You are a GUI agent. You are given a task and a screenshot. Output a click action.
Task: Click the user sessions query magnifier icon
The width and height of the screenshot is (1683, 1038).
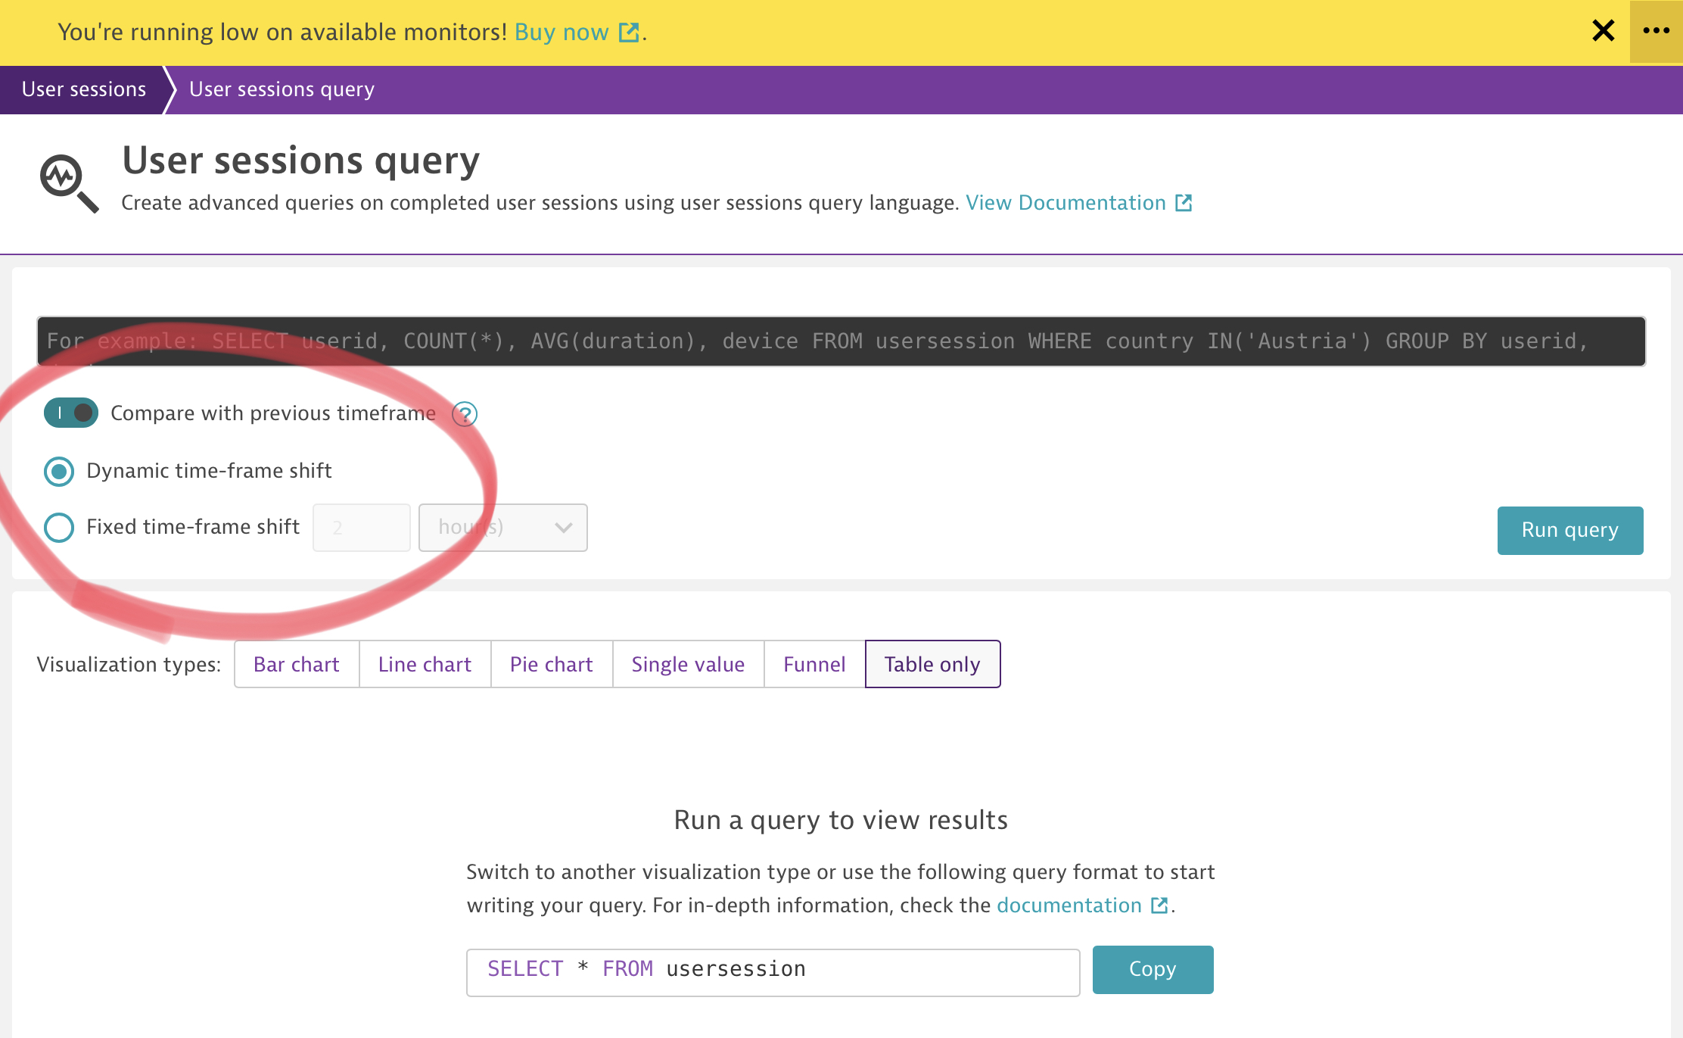point(69,183)
